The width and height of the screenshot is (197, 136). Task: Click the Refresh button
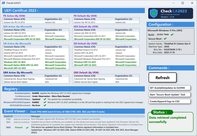coord(163,78)
